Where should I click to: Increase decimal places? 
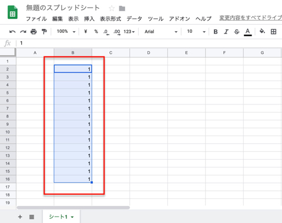117,32
